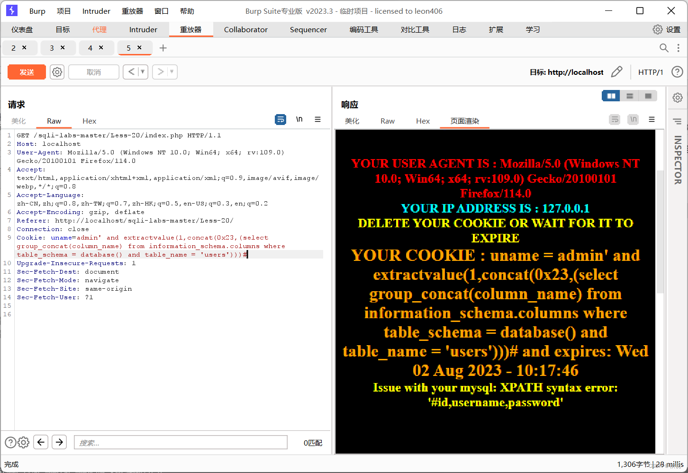The height and width of the screenshot is (473, 688).
Task: Open back history dropdown arrow
Action: pyautogui.click(x=143, y=72)
